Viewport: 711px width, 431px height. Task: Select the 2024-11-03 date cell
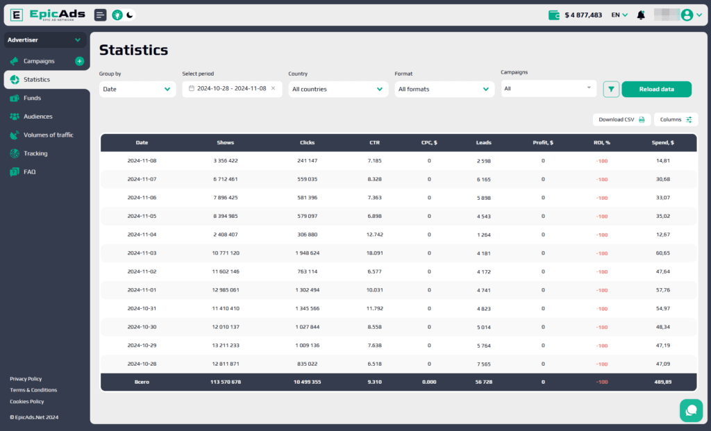[x=142, y=253]
